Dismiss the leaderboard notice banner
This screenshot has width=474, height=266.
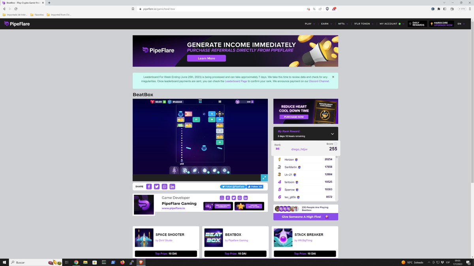[x=333, y=77]
